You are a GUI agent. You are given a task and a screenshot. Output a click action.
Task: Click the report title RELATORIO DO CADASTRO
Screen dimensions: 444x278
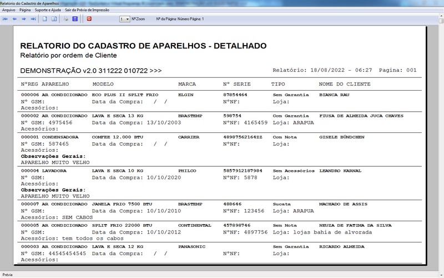143,46
